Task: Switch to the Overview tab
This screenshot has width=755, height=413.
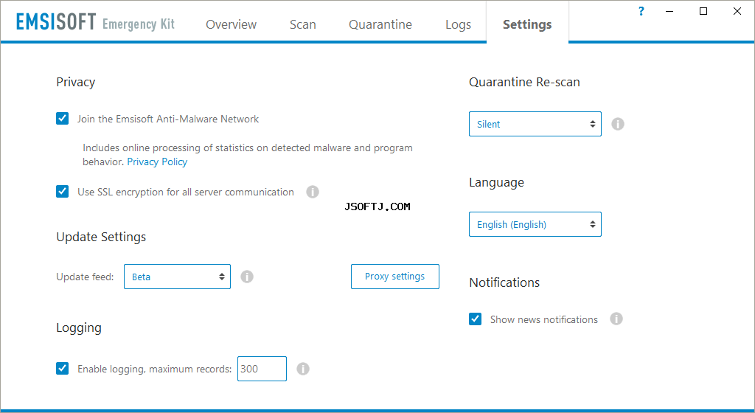Action: pos(231,24)
